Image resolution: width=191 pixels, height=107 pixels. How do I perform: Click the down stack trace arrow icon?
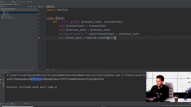3,77
